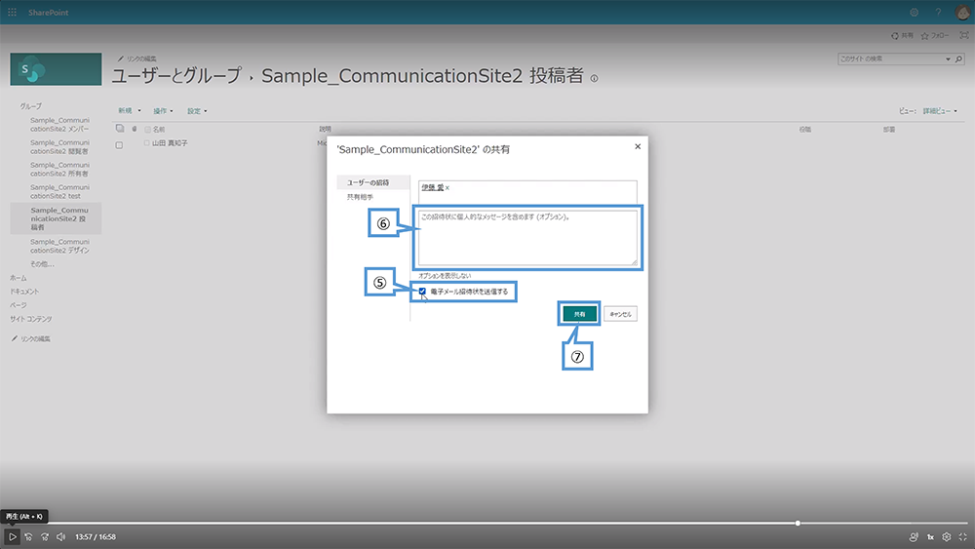Viewport: 975px width, 549px height.
Task: Follow the site with the star フォロー button
Action: coord(935,35)
